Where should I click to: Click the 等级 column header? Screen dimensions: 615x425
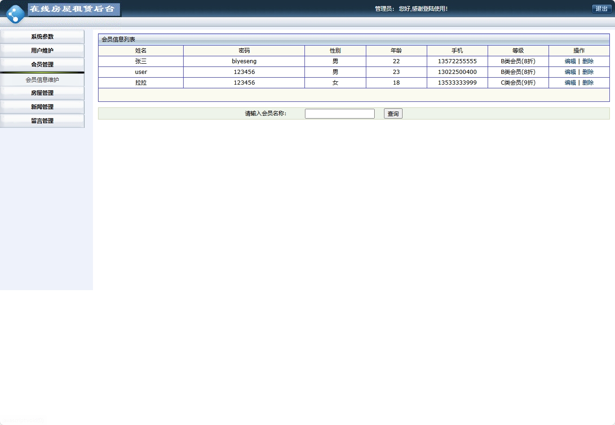(518, 51)
